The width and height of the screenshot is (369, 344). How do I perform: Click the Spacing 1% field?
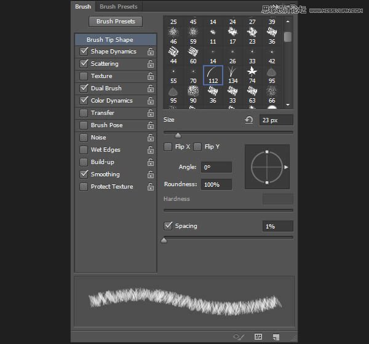278,226
